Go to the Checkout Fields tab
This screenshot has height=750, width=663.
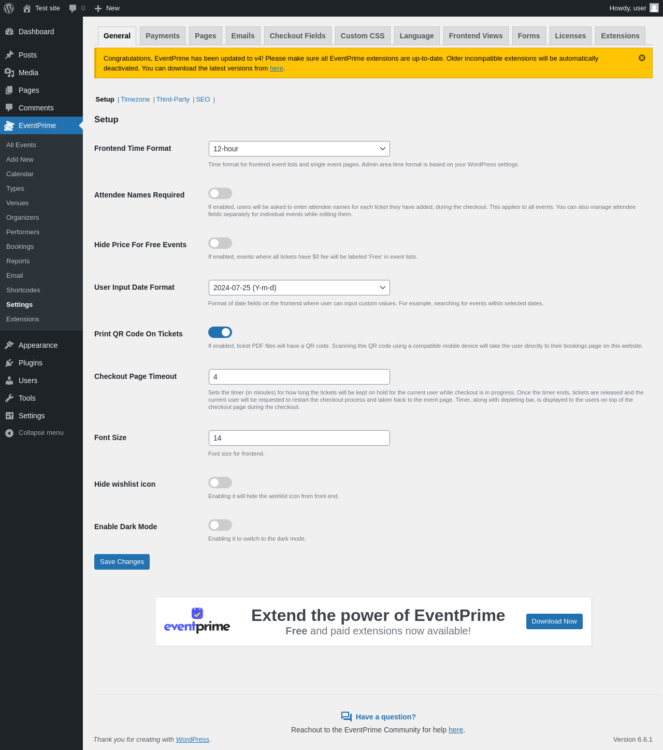pos(298,36)
